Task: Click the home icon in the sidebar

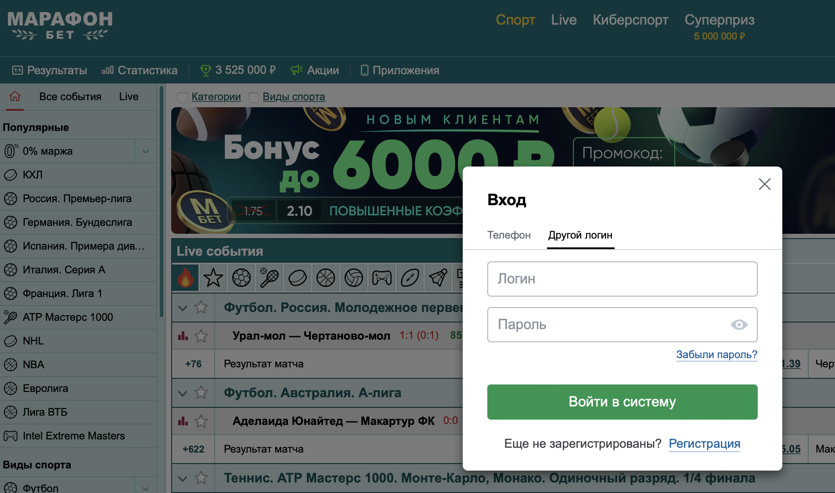Action: (15, 96)
